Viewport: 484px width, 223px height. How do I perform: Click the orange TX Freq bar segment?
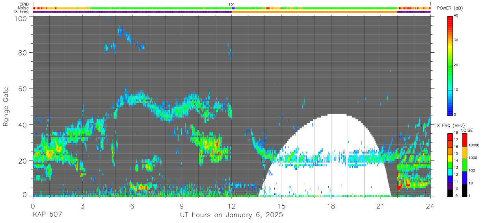pyautogui.click(x=315, y=11)
